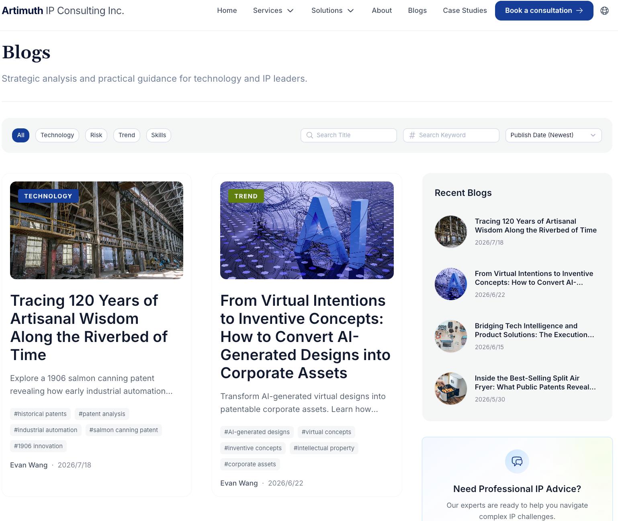618x521 pixels.
Task: Open recent blog From Virtual Intentions
Action: (x=534, y=278)
